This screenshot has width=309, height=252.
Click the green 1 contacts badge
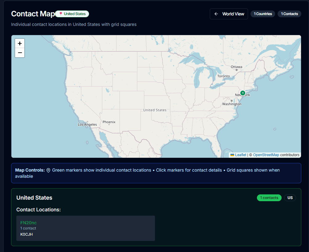click(x=269, y=197)
